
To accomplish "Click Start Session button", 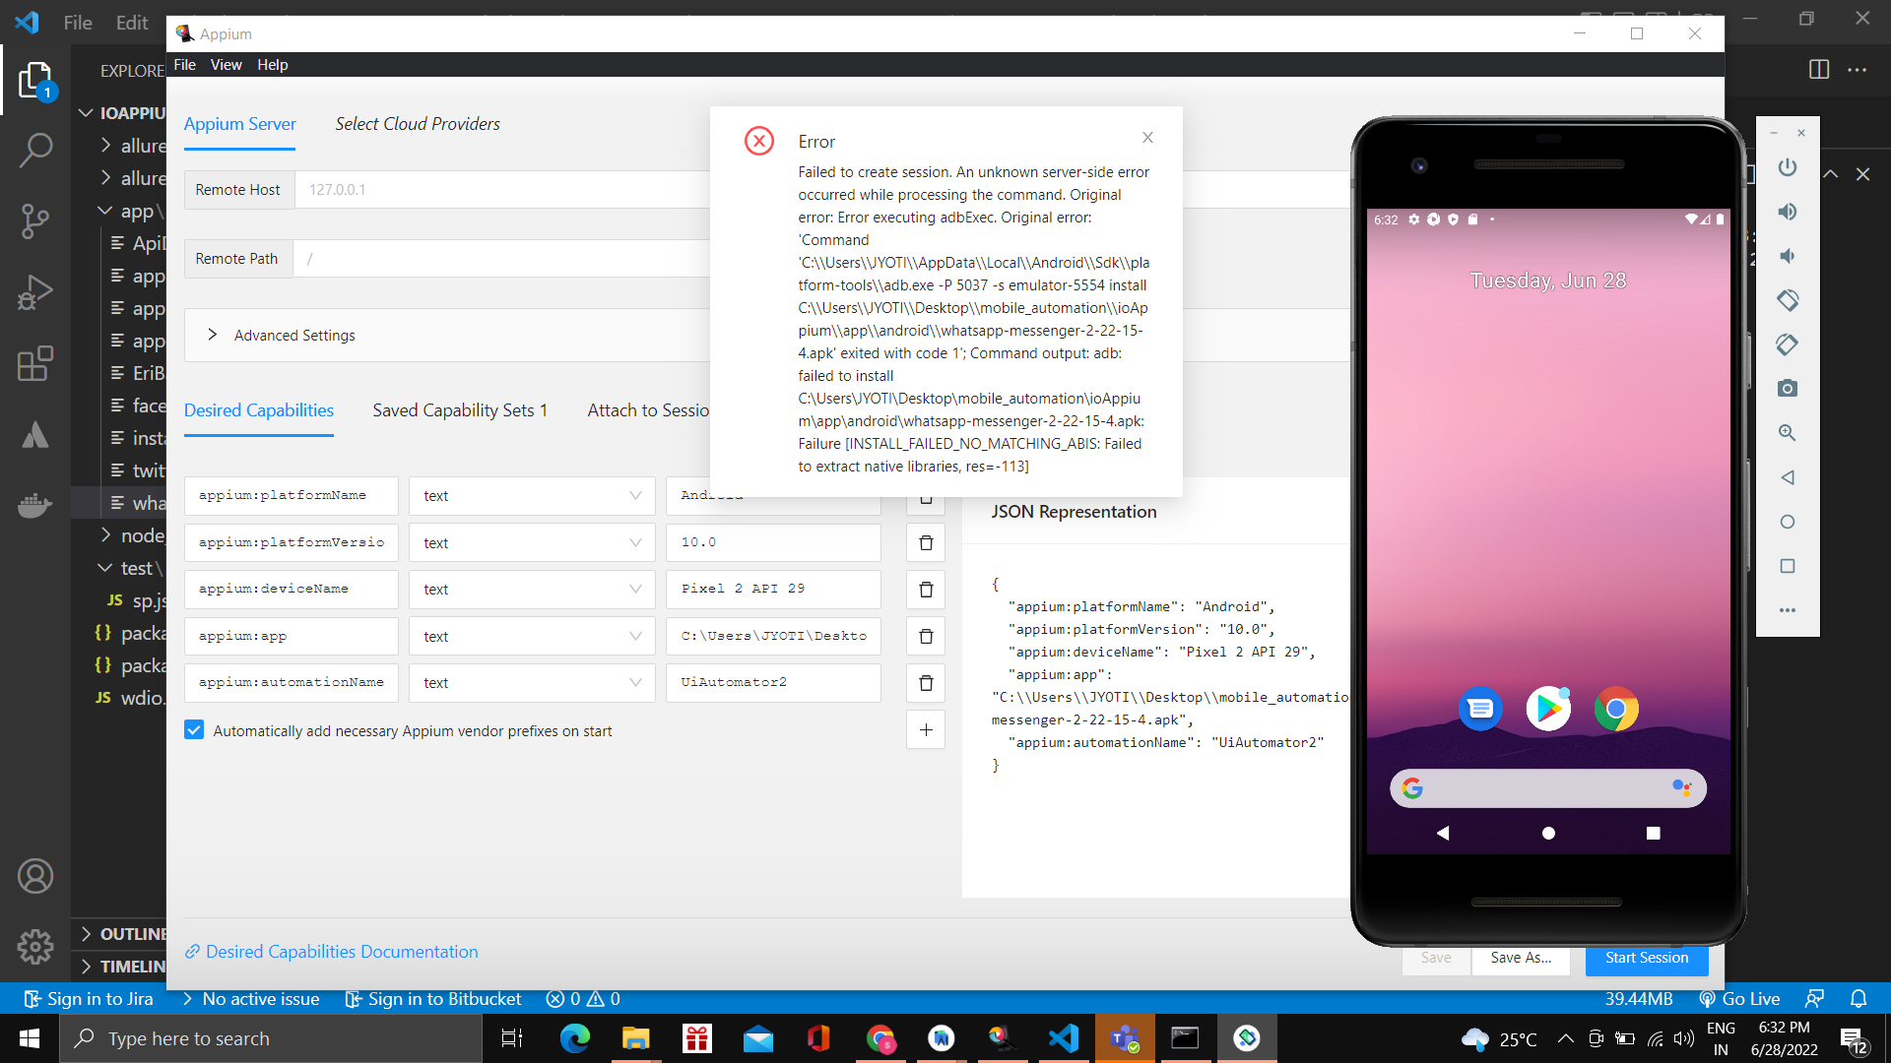I will pyautogui.click(x=1647, y=958).
